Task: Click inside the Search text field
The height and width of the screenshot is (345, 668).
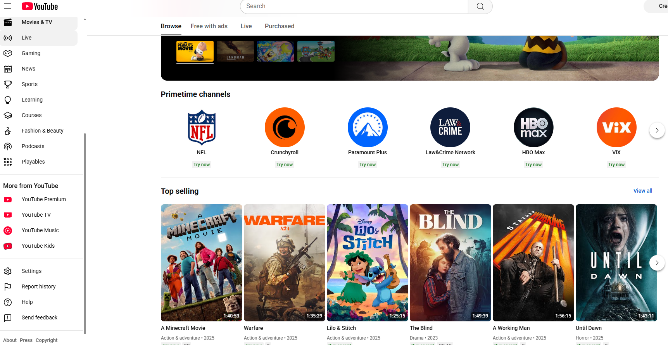Action: (x=354, y=6)
